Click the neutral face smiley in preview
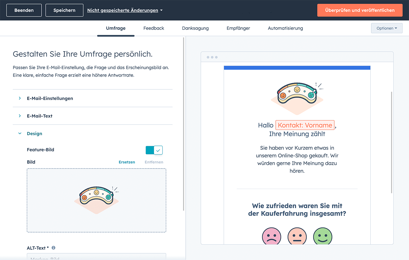This screenshot has width=409, height=260. point(297,236)
